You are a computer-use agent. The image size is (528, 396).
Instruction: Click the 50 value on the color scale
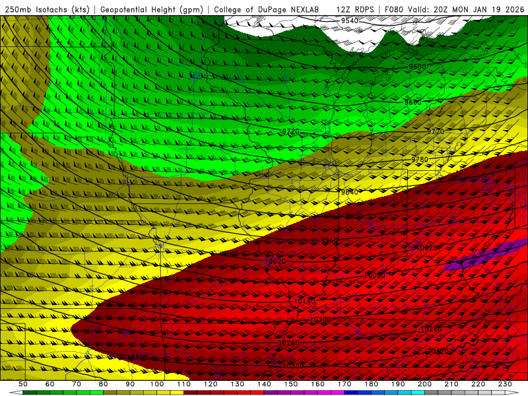(x=23, y=384)
